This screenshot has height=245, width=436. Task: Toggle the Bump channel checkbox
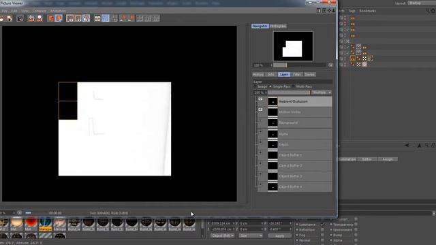pyautogui.click(x=356, y=235)
